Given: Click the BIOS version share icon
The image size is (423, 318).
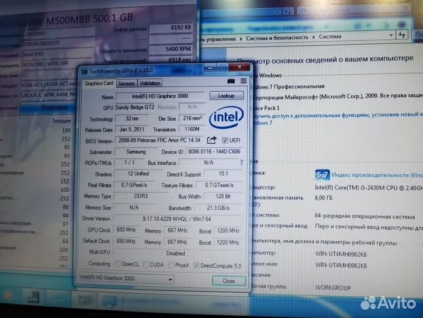Looking at the screenshot, I should click(212, 140).
